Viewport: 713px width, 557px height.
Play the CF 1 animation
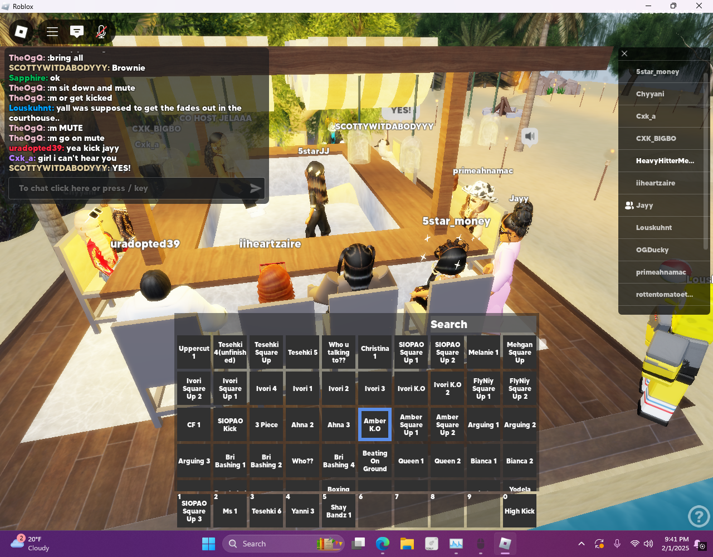[194, 424]
